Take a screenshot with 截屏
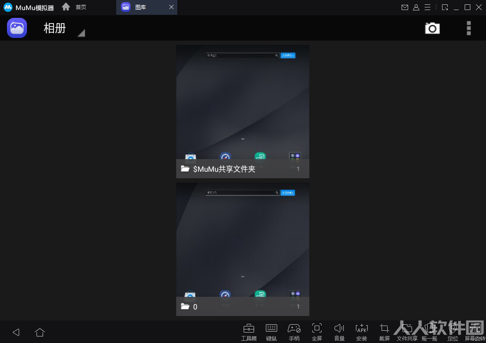Viewport: 486px width, 343px height. click(x=384, y=332)
